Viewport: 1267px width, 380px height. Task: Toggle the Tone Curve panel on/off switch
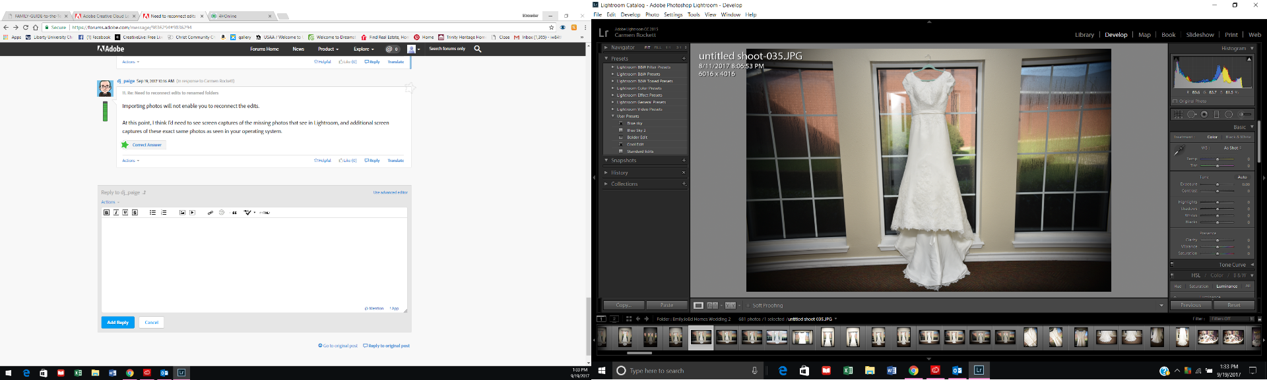pos(1172,265)
